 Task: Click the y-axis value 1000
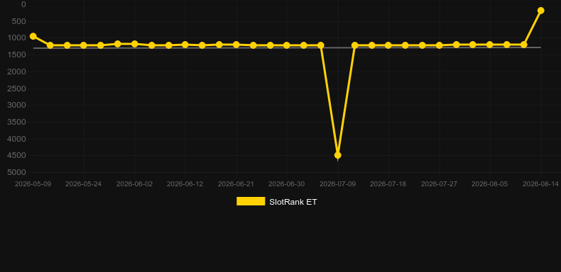[x=17, y=38]
